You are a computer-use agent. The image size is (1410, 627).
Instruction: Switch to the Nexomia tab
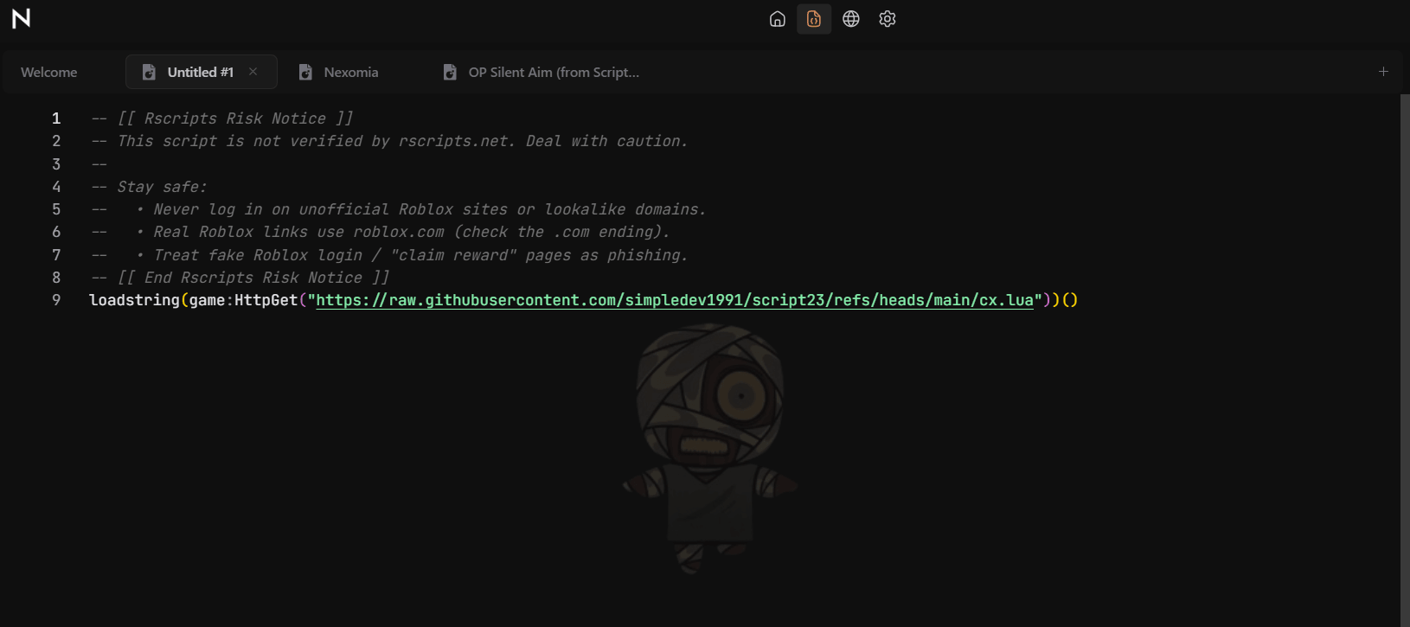(351, 72)
